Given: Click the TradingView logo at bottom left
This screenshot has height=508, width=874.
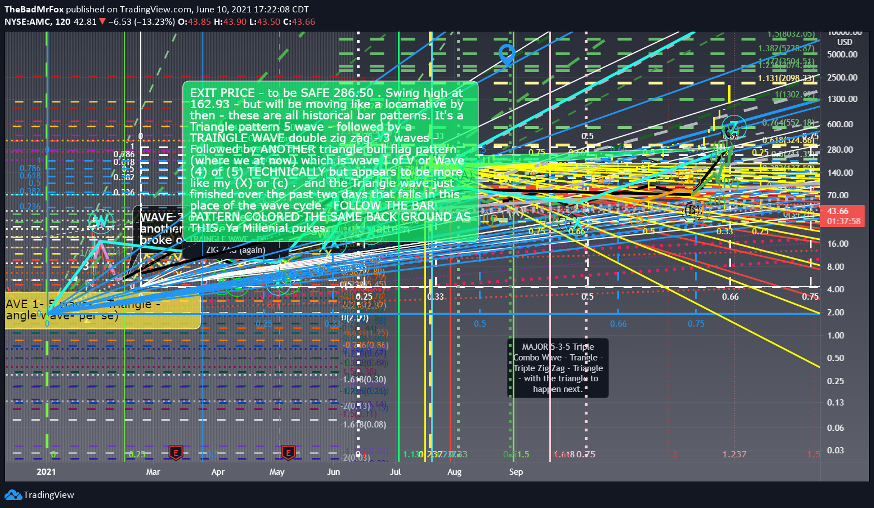Looking at the screenshot, I should [x=39, y=495].
